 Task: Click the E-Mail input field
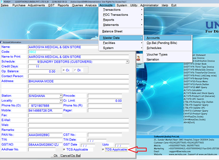(79, 120)
